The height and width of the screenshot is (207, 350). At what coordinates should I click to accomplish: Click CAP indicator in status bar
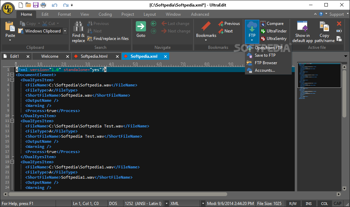pyautogui.click(x=337, y=204)
